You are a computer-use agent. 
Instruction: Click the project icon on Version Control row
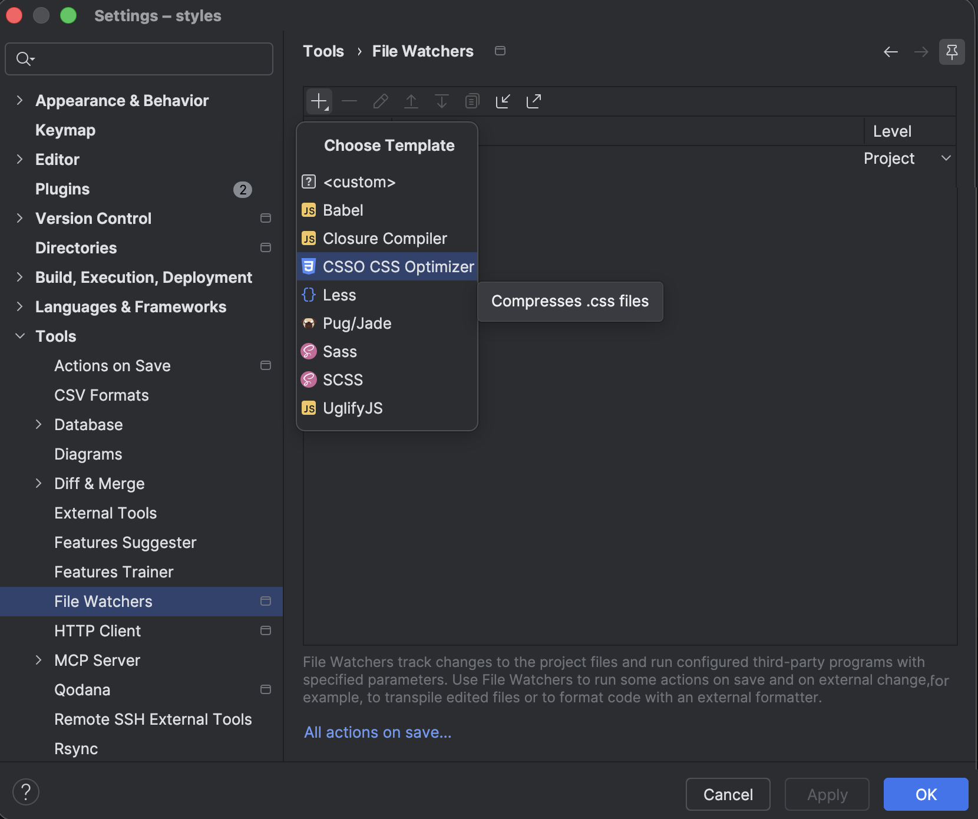(x=266, y=219)
